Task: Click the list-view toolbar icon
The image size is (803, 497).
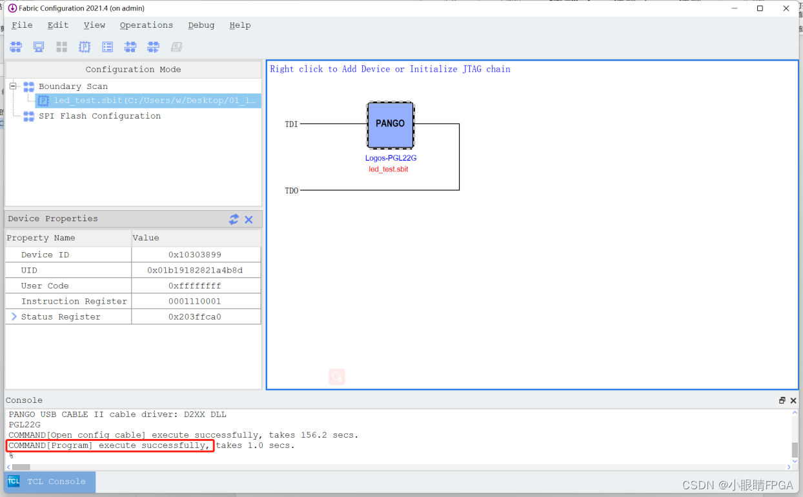Action: (107, 47)
